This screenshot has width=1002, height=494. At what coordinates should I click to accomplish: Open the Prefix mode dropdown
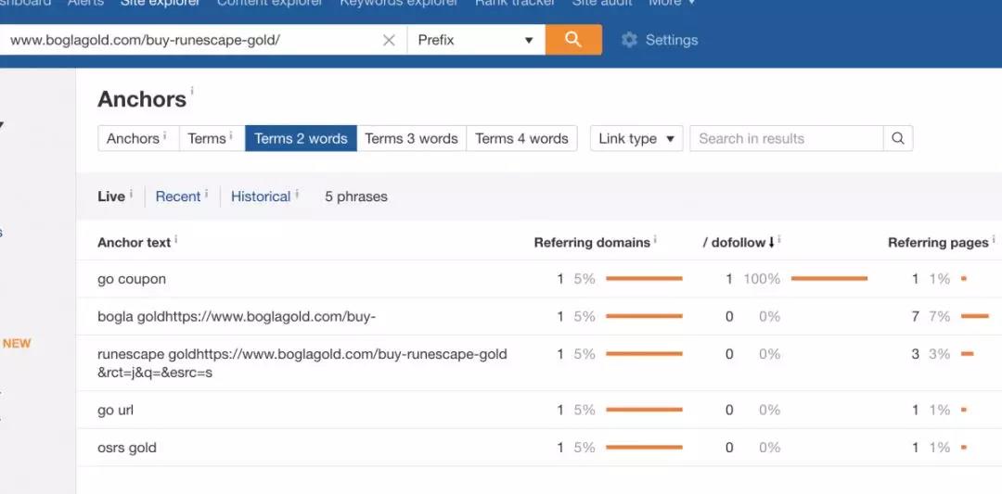click(x=476, y=40)
